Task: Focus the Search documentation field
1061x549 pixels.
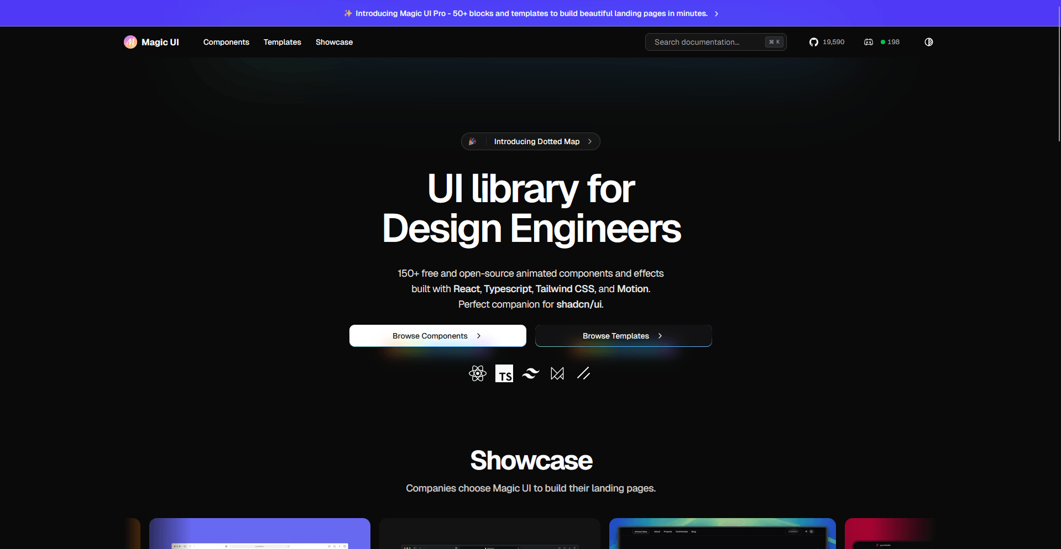Action: [x=716, y=42]
